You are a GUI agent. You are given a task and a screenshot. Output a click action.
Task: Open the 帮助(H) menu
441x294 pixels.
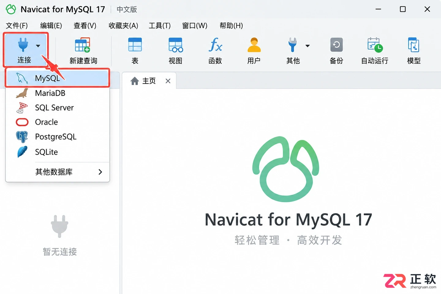coord(231,25)
